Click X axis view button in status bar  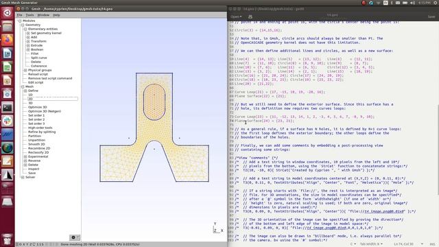tap(23, 244)
